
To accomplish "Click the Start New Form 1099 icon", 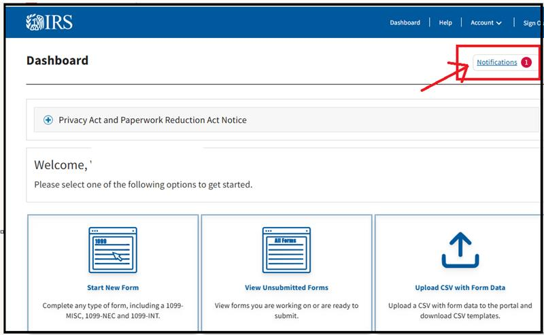I will click(x=113, y=250).
